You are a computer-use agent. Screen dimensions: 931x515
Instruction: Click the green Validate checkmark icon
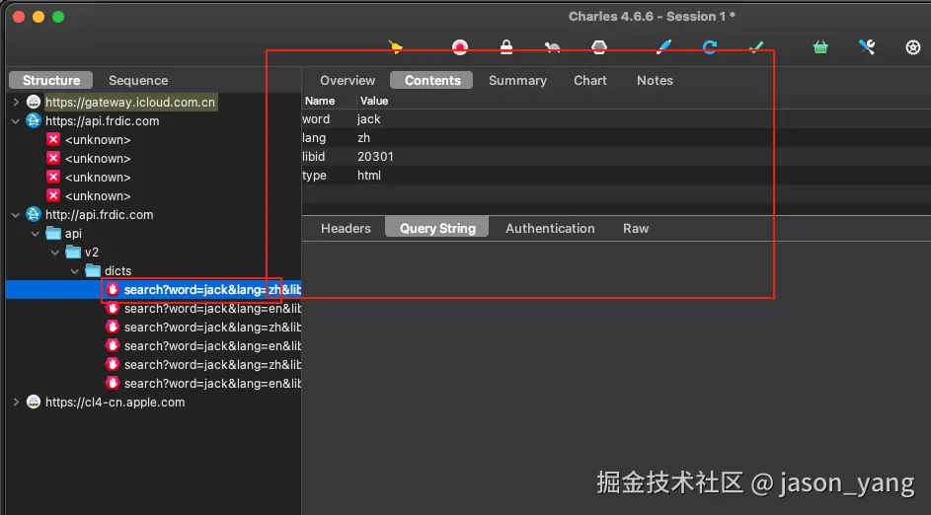click(756, 47)
